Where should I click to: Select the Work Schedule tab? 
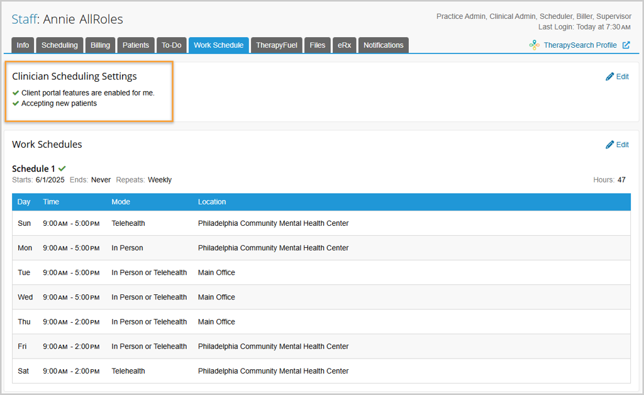pos(218,45)
